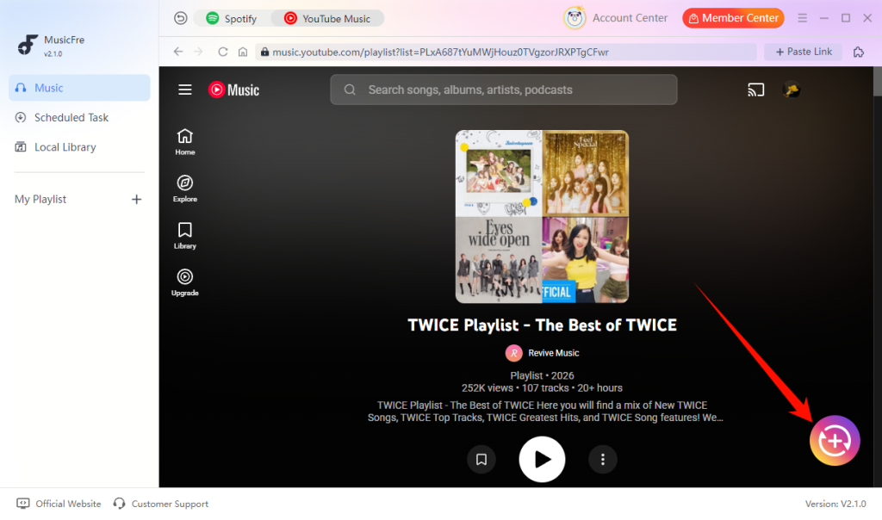Click the URL address bar

pyautogui.click(x=506, y=52)
